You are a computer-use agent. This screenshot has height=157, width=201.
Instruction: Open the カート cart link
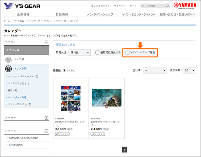133,6
